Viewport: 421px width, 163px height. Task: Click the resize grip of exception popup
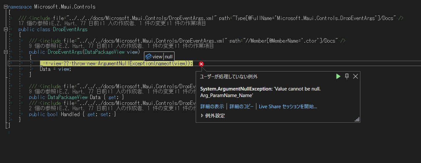tap(357, 120)
